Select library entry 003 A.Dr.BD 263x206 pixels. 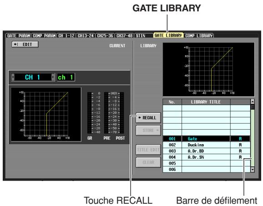pos(206,151)
